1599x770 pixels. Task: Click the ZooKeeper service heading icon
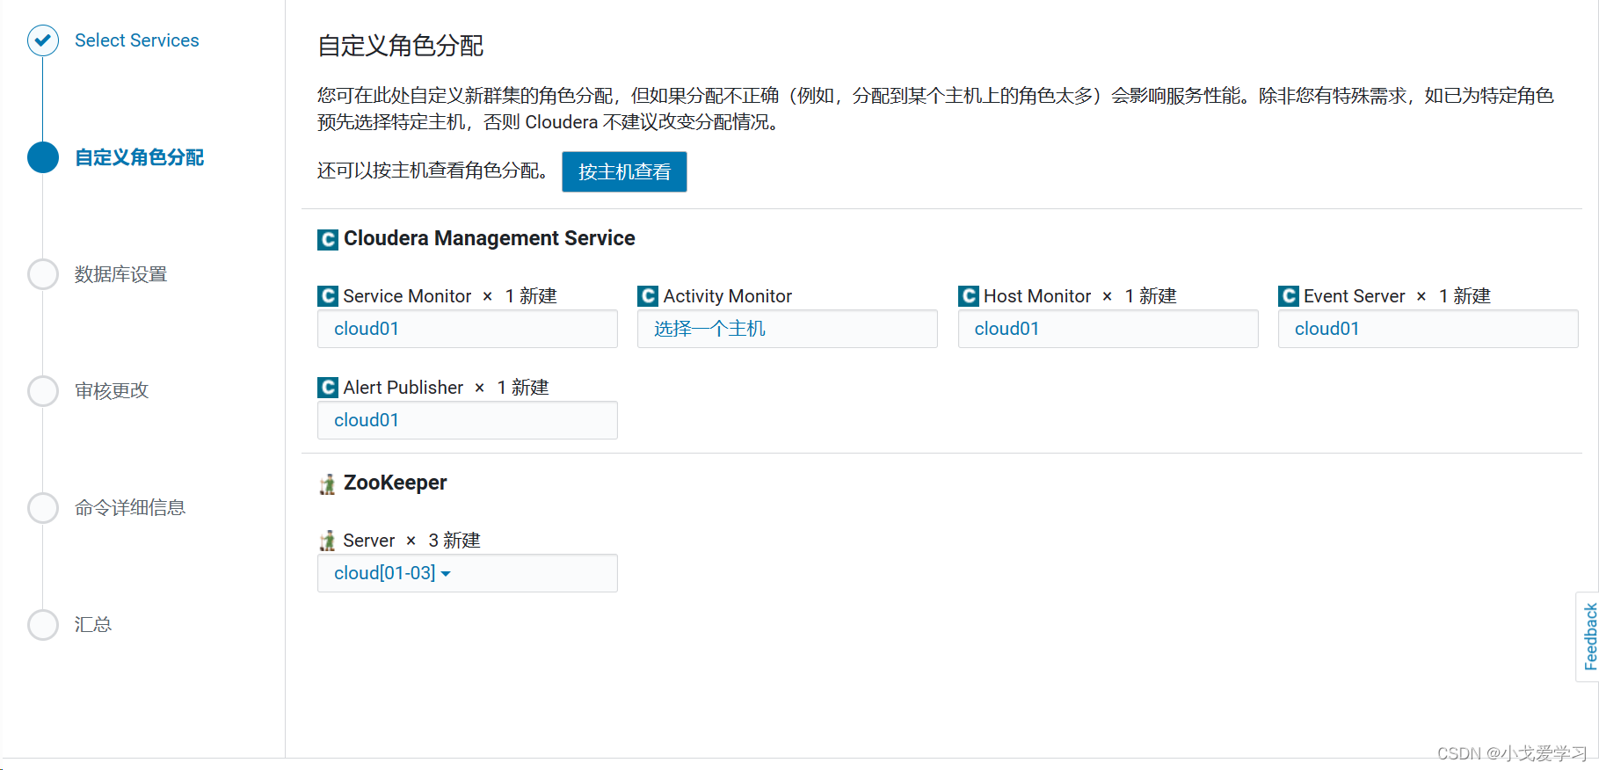click(x=328, y=483)
